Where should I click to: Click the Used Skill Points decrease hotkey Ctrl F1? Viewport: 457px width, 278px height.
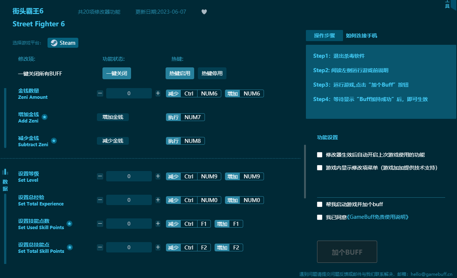point(188,224)
